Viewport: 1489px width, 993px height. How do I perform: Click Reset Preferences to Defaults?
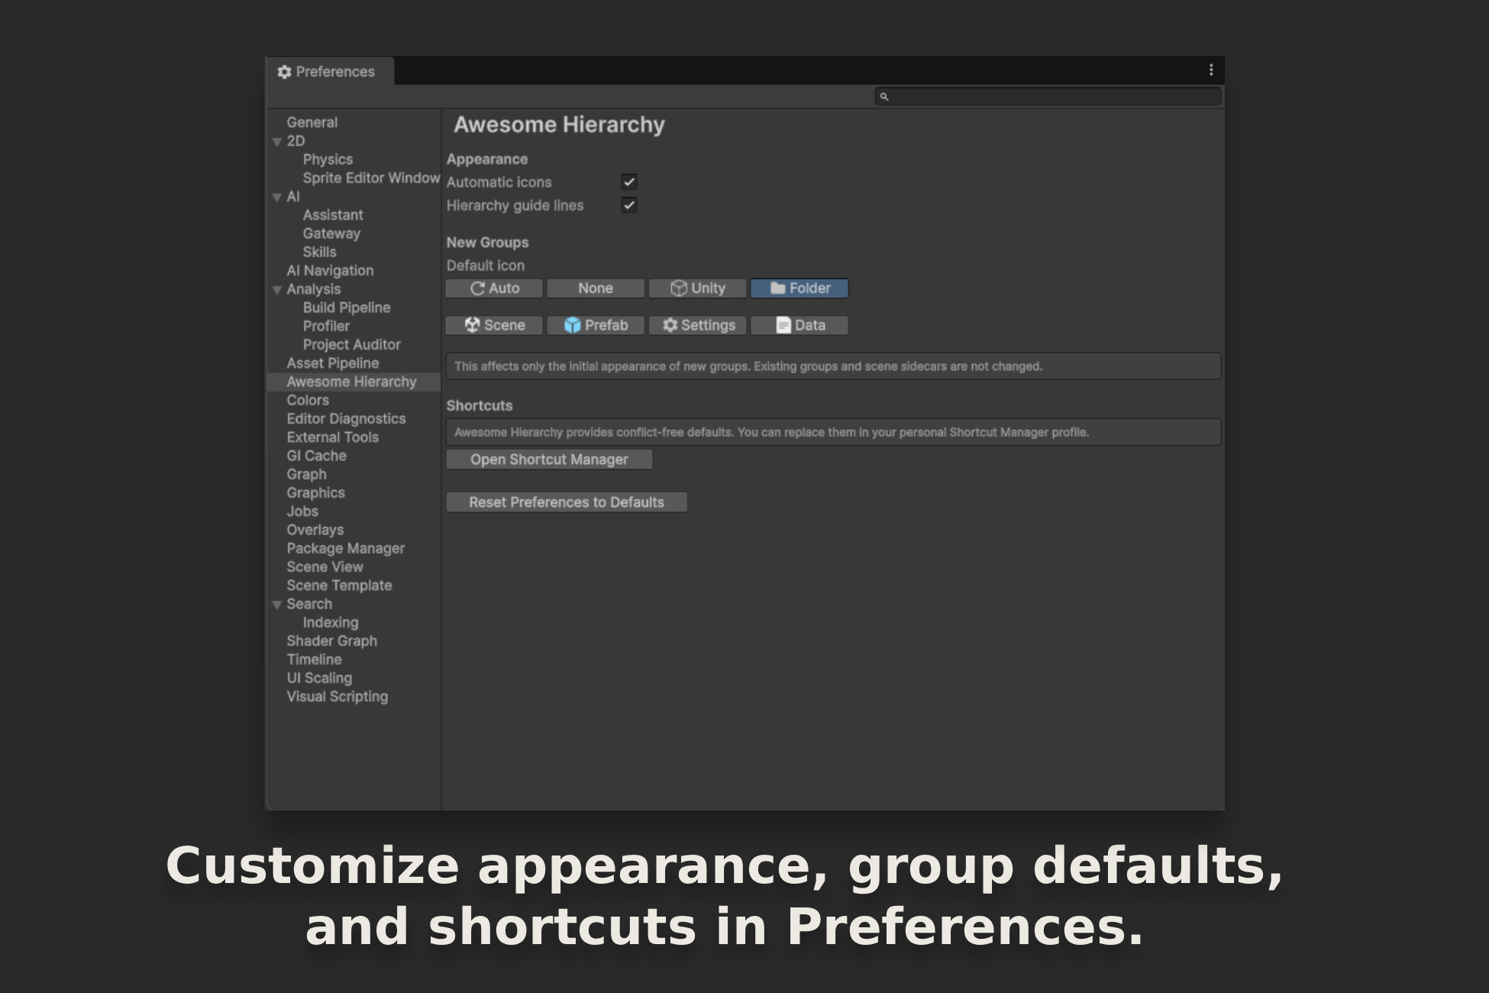pos(567,502)
